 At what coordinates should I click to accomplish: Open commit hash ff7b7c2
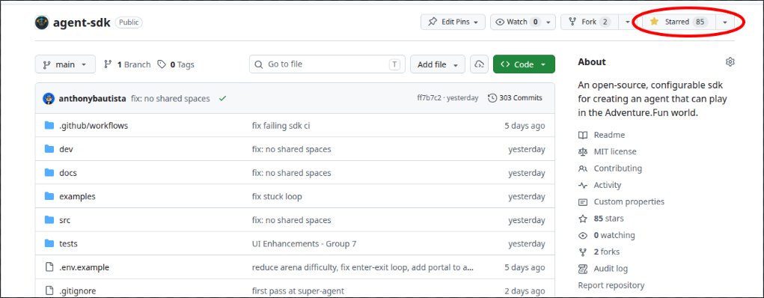430,98
